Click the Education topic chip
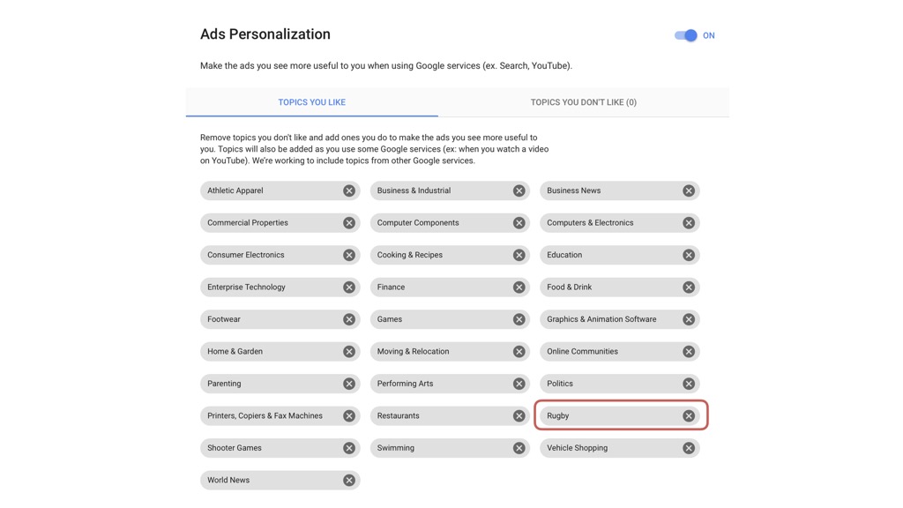 pyautogui.click(x=620, y=255)
